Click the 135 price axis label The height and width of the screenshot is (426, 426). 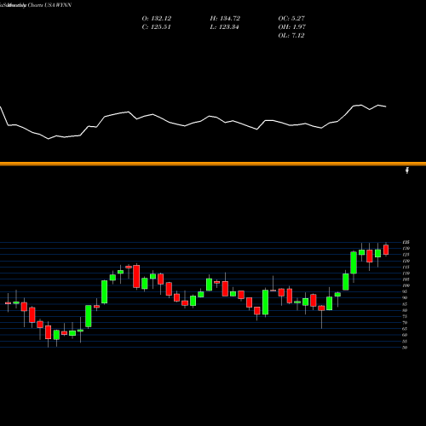[x=406, y=242]
